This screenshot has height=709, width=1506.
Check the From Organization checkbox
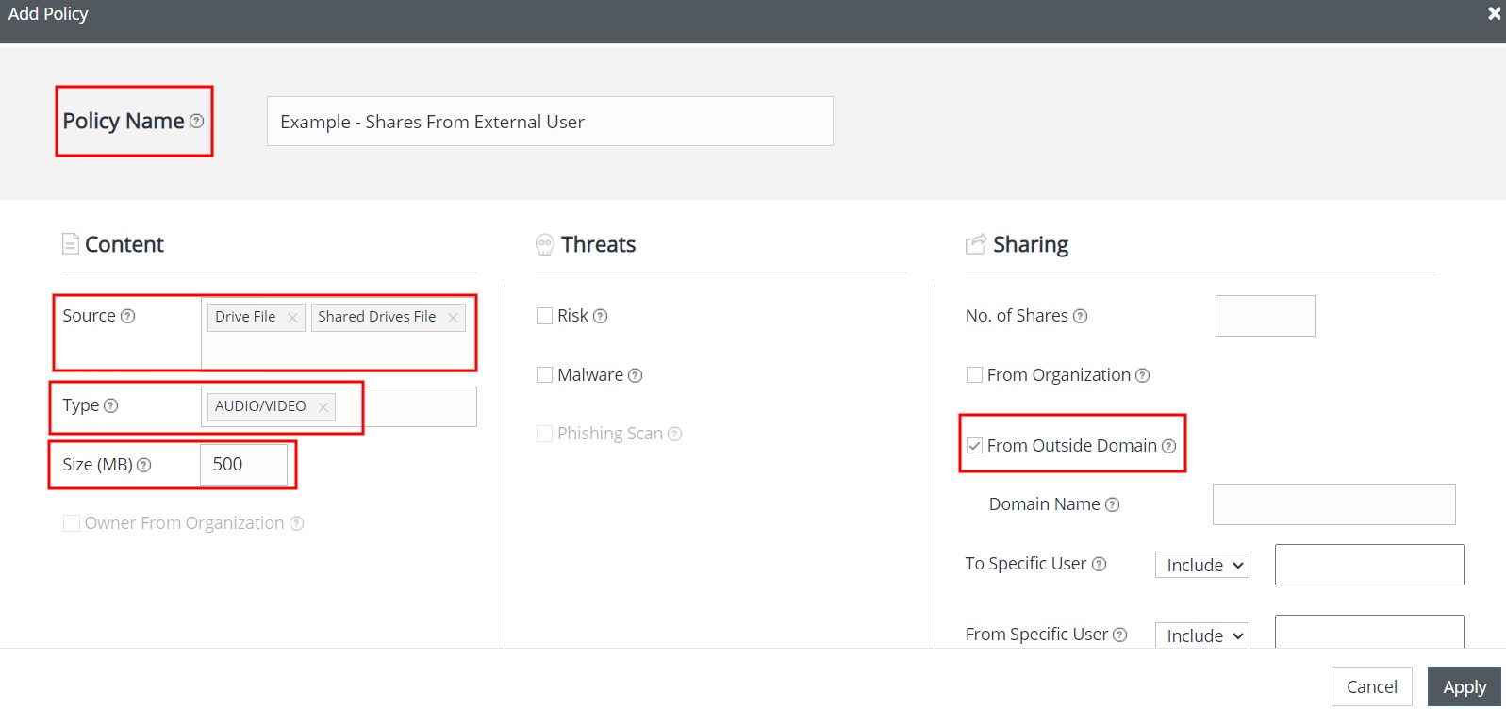[975, 375]
